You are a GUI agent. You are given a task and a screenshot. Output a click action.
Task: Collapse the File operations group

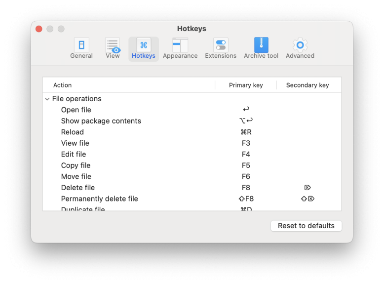tap(47, 99)
